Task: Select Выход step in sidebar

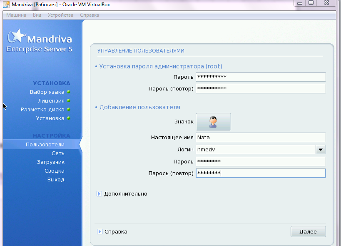Action: pyautogui.click(x=56, y=180)
